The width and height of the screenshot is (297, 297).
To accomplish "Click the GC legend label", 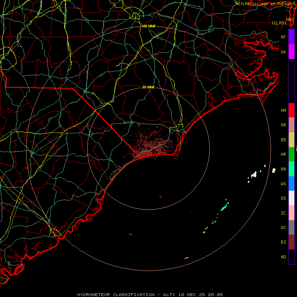I will coord(283,227).
